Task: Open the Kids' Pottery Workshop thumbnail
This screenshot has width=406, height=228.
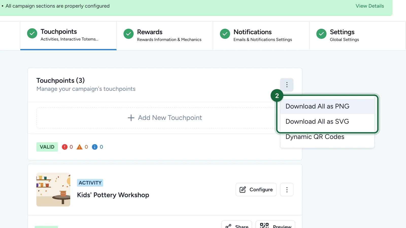Action: [x=53, y=189]
